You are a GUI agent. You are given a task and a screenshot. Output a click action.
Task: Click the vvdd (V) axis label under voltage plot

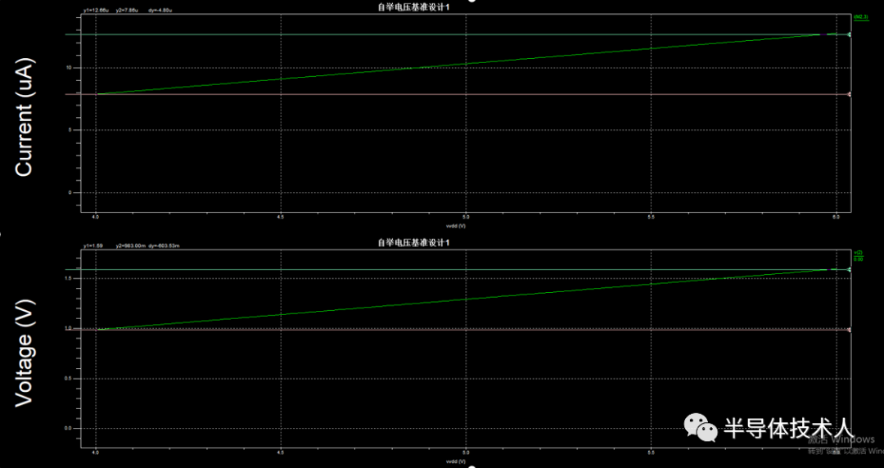pyautogui.click(x=456, y=461)
